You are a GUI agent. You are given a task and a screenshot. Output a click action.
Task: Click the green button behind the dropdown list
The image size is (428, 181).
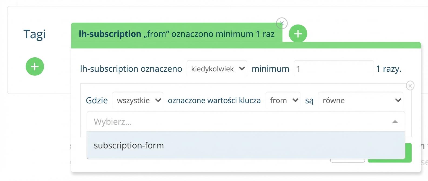click(x=408, y=153)
